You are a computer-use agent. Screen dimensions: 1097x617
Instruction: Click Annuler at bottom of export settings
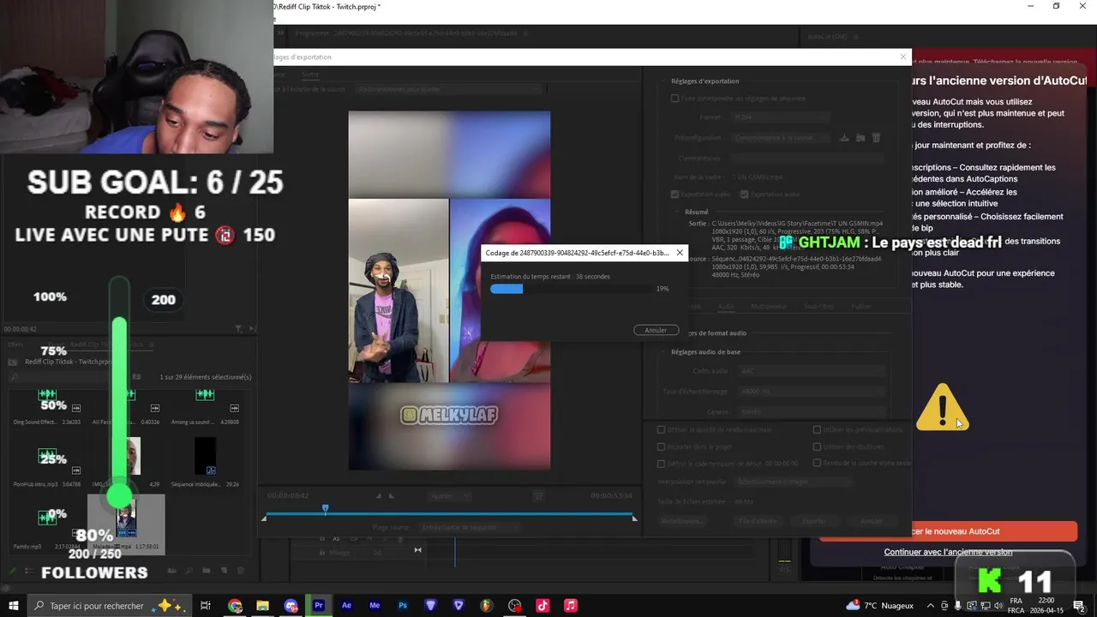(871, 521)
